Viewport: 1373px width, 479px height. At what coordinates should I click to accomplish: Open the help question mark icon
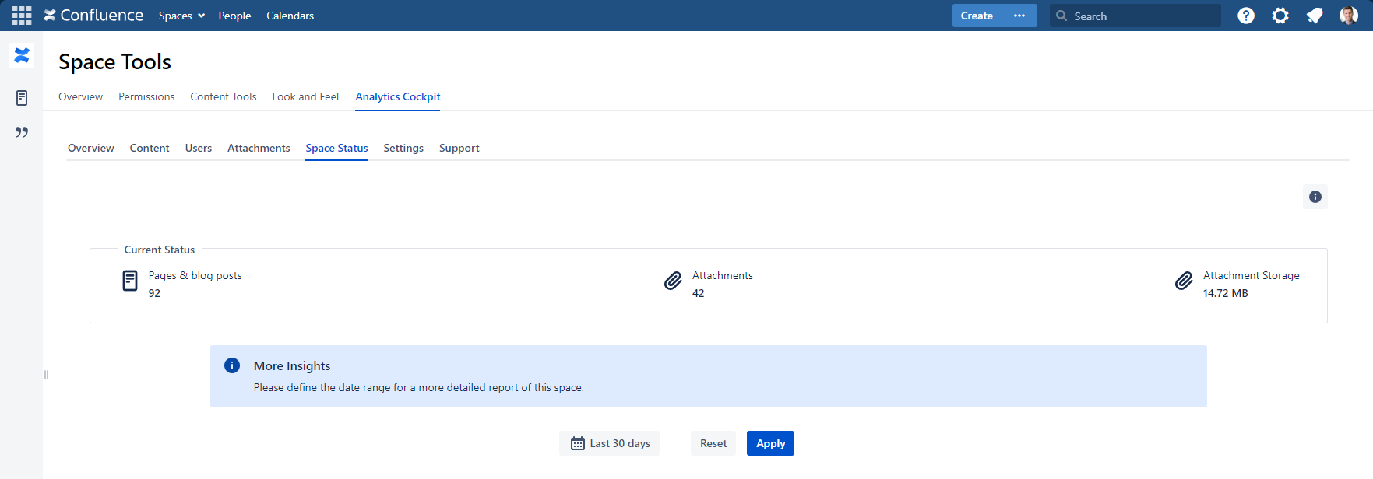[1246, 16]
